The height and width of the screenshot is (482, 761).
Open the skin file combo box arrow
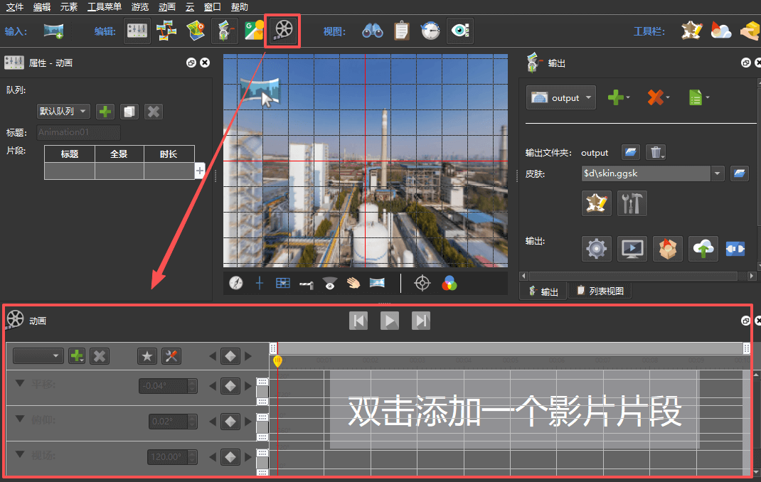pos(717,173)
